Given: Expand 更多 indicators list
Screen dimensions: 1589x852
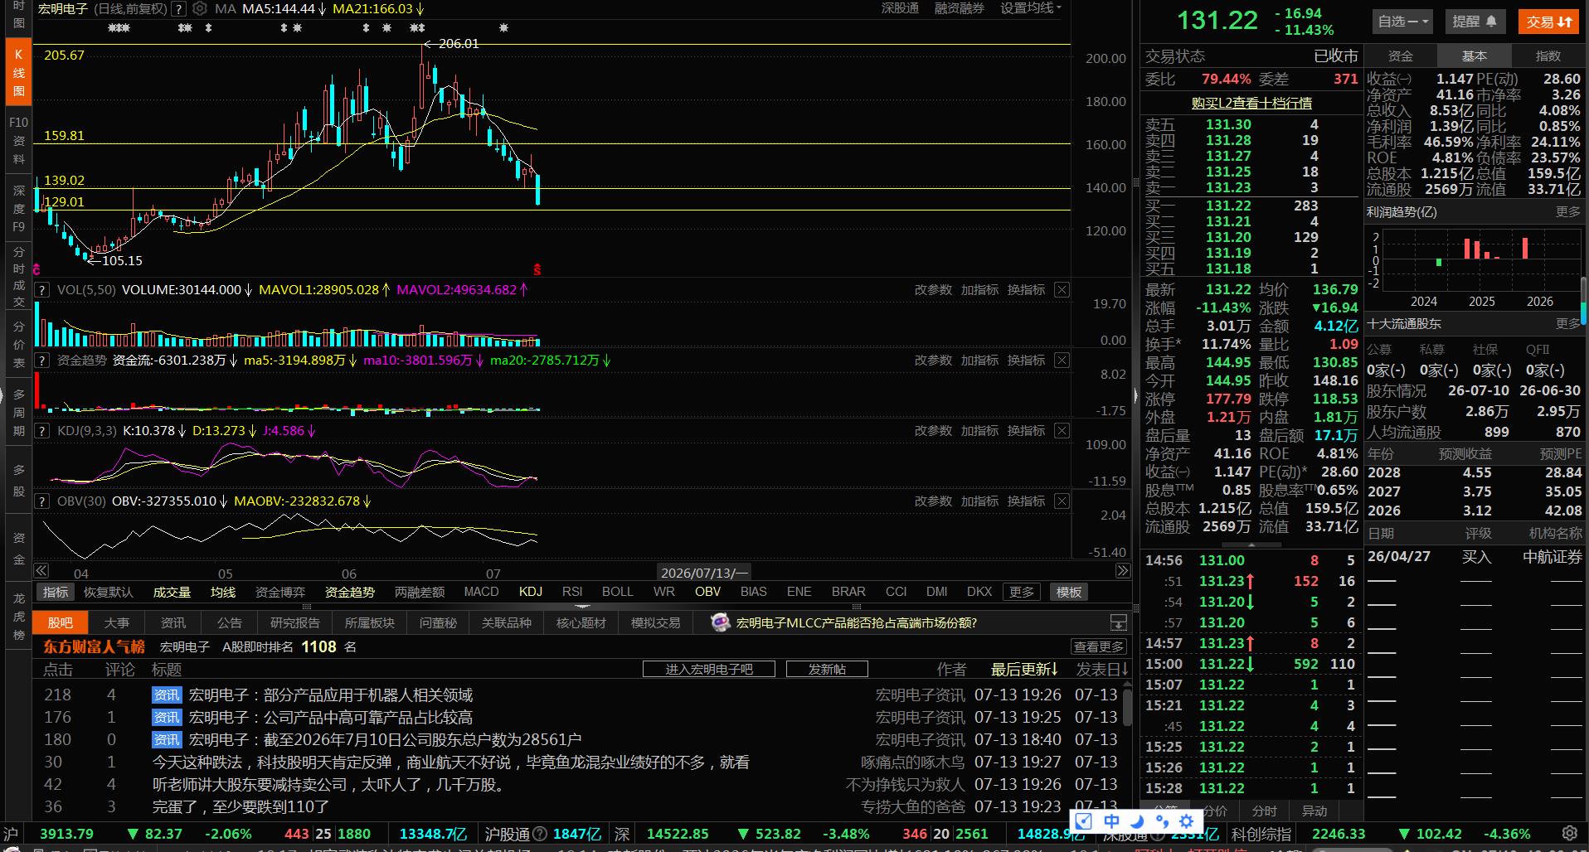Looking at the screenshot, I should 1021,592.
